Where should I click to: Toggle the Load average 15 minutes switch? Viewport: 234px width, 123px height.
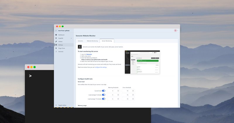[x=104, y=99]
